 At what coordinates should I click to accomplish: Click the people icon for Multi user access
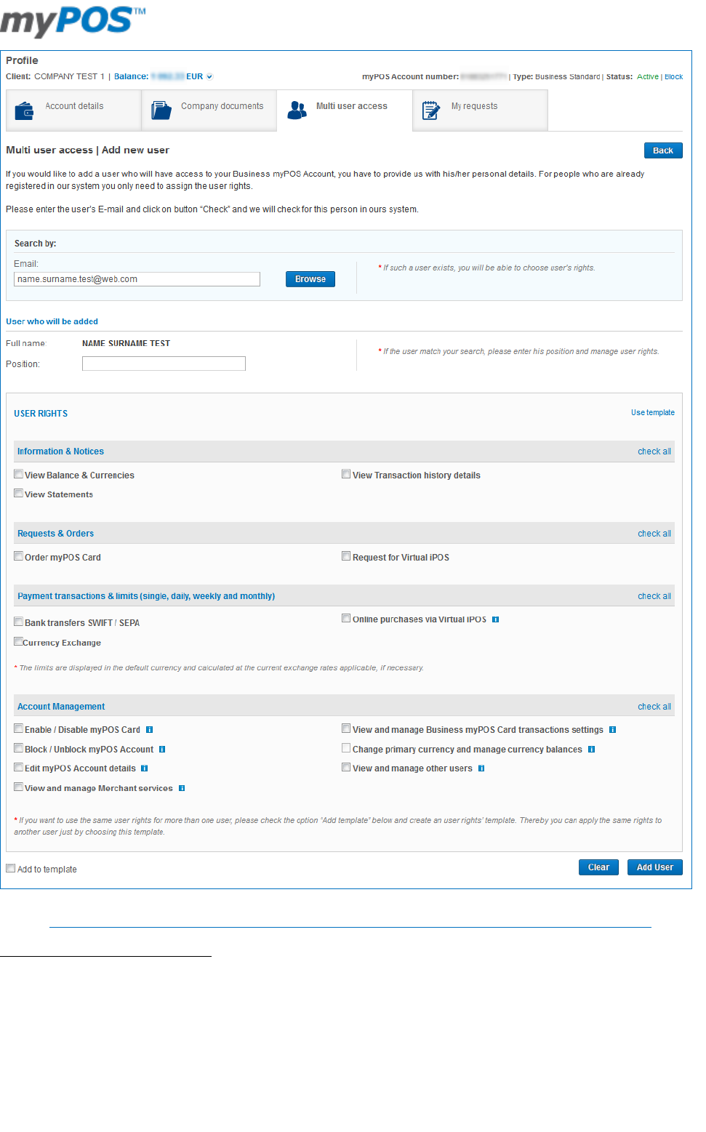point(297,111)
